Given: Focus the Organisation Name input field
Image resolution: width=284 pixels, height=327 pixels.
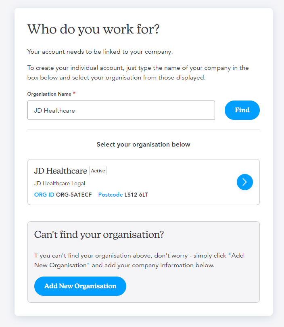Looking at the screenshot, I should [x=121, y=110].
